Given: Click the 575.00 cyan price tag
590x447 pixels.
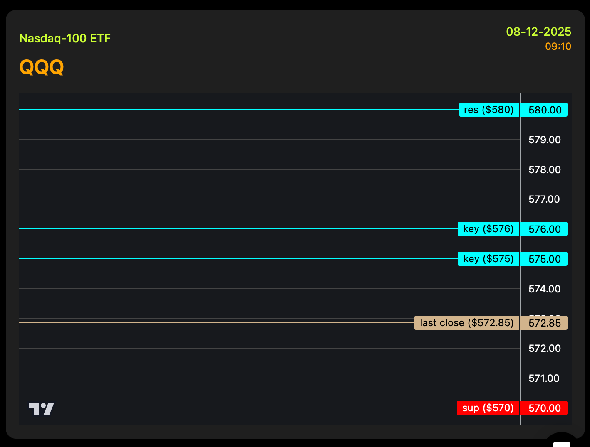Looking at the screenshot, I should pyautogui.click(x=544, y=259).
